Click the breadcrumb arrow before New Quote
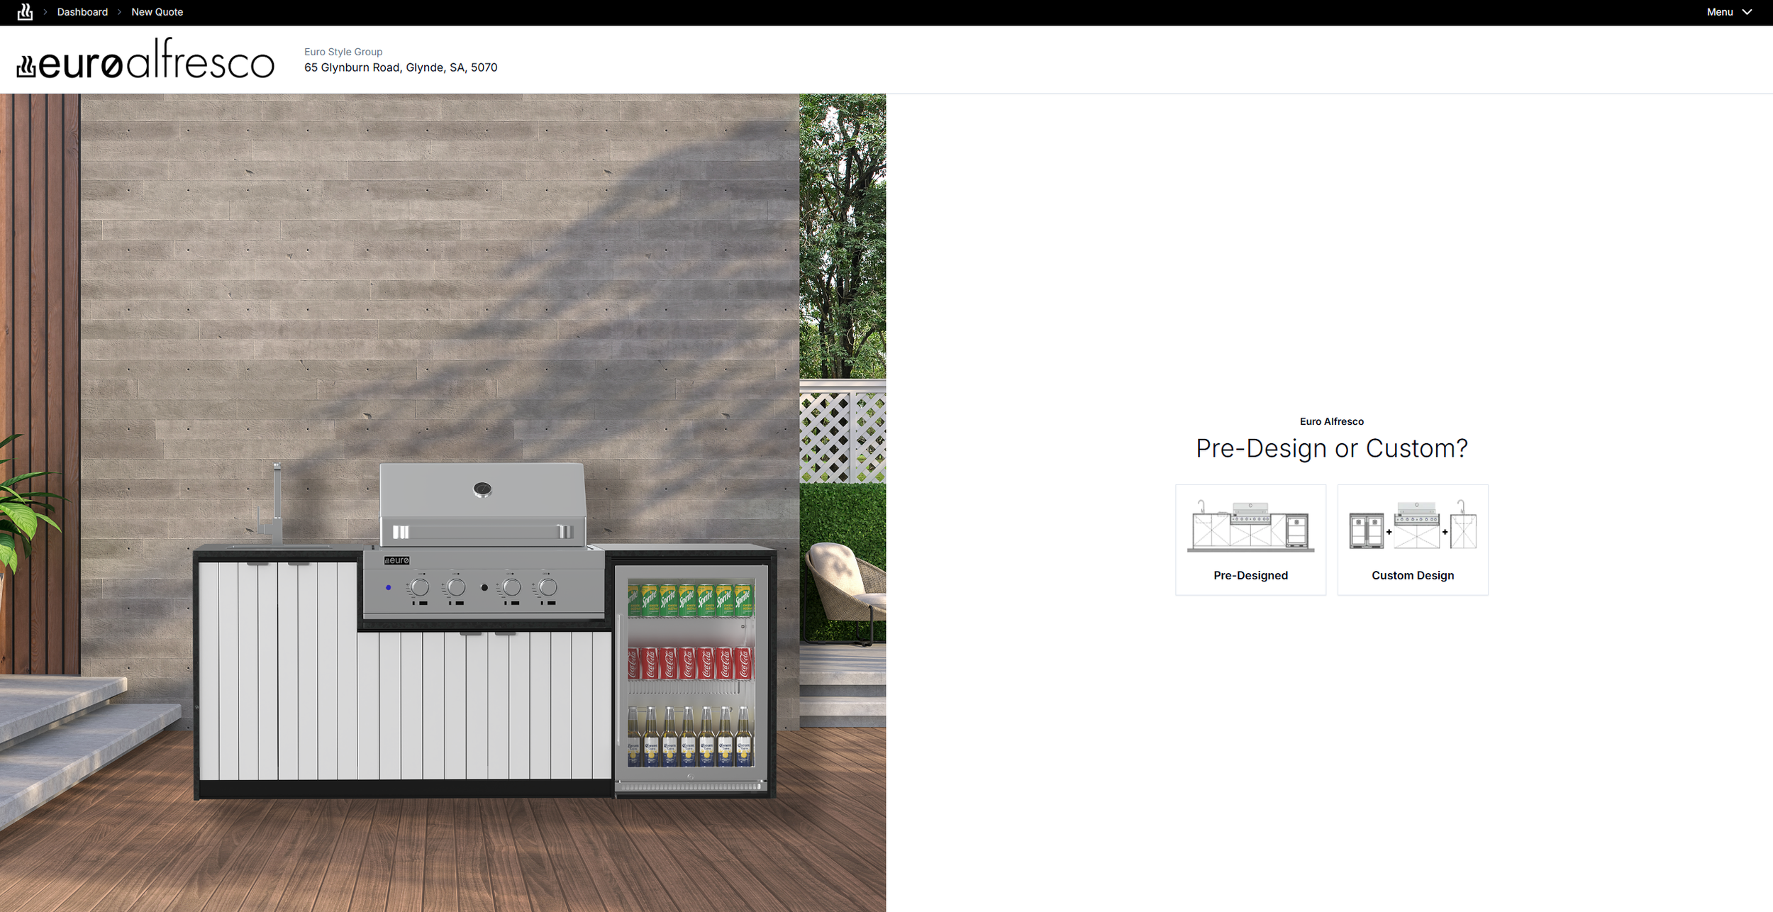Viewport: 1773px width, 912px height. tap(119, 12)
